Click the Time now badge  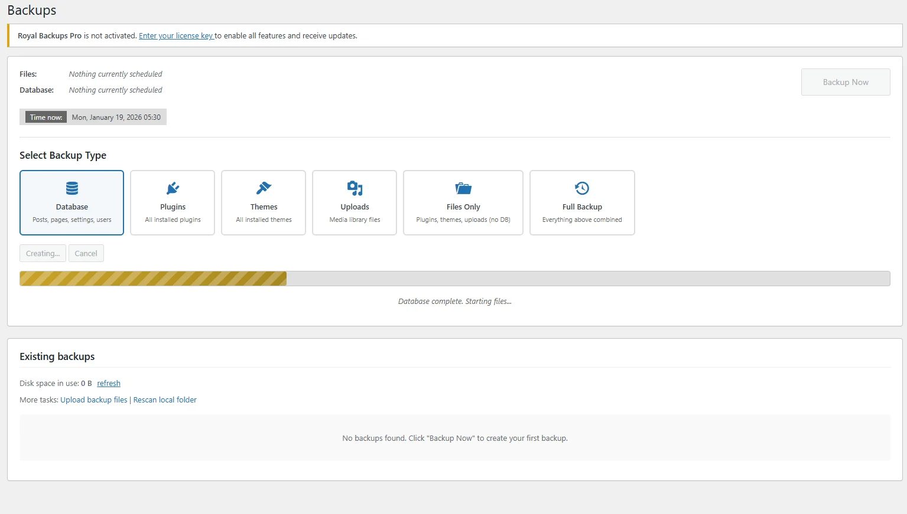point(44,117)
